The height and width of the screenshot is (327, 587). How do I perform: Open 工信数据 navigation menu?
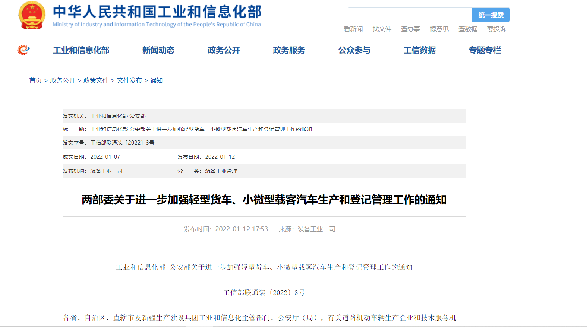pyautogui.click(x=420, y=50)
